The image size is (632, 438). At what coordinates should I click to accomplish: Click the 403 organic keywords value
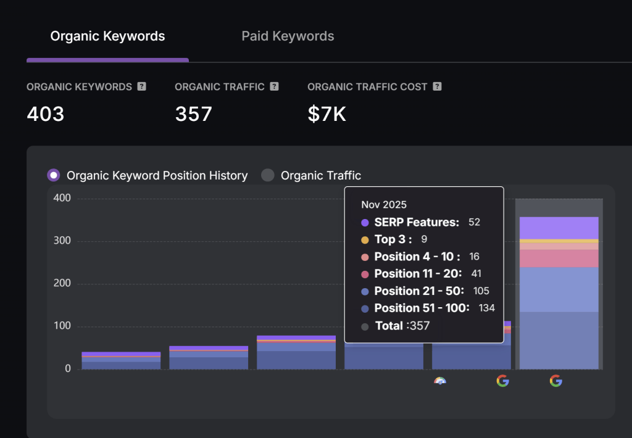tap(46, 114)
